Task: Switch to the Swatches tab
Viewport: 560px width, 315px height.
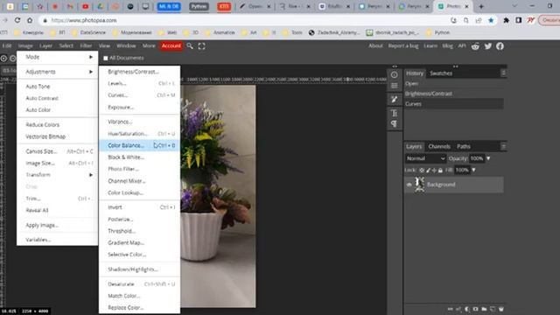Action: coord(441,73)
